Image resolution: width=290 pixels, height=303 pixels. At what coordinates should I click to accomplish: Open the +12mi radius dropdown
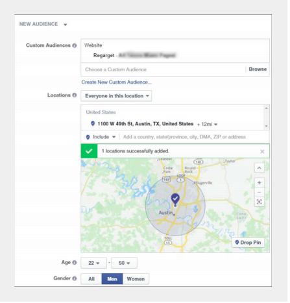(207, 124)
